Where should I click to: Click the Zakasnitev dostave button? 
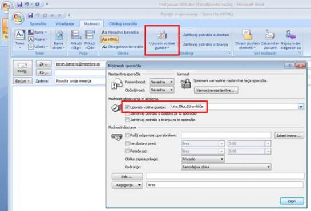pyautogui.click(x=270, y=39)
